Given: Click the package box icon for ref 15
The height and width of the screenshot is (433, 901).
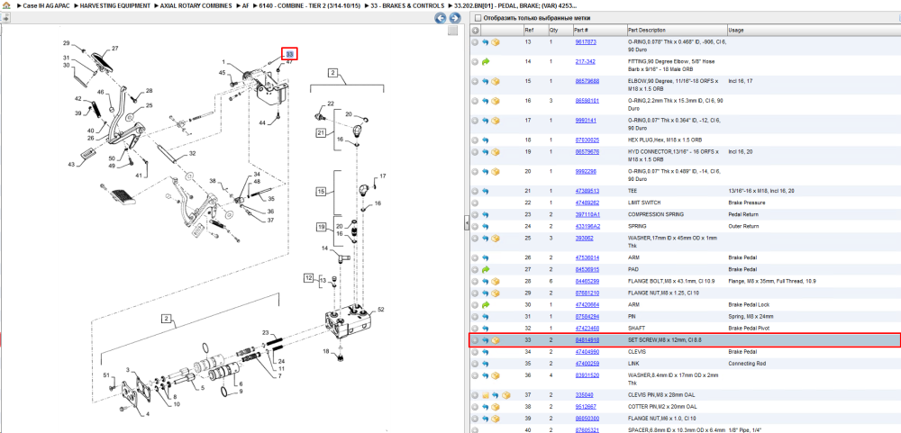Looking at the screenshot, I should coord(495,82).
